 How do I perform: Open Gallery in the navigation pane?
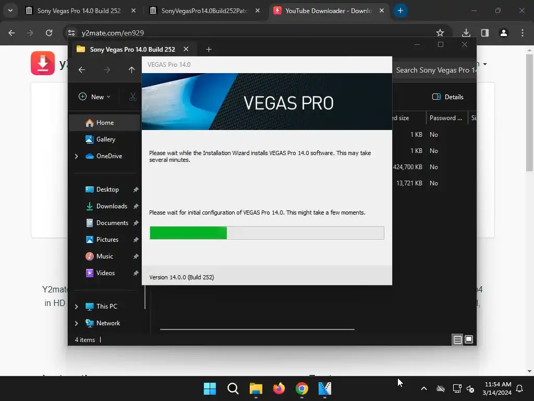(105, 139)
